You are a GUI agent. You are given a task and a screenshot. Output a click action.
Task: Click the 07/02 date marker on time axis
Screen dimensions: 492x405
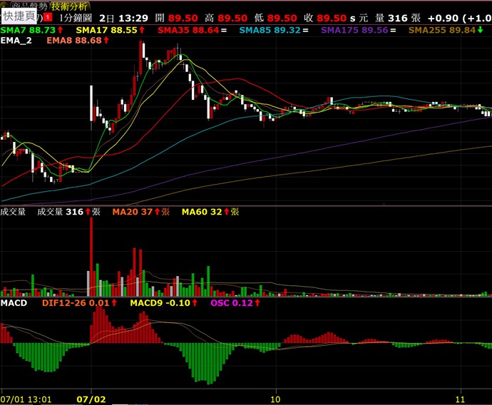tap(91, 397)
